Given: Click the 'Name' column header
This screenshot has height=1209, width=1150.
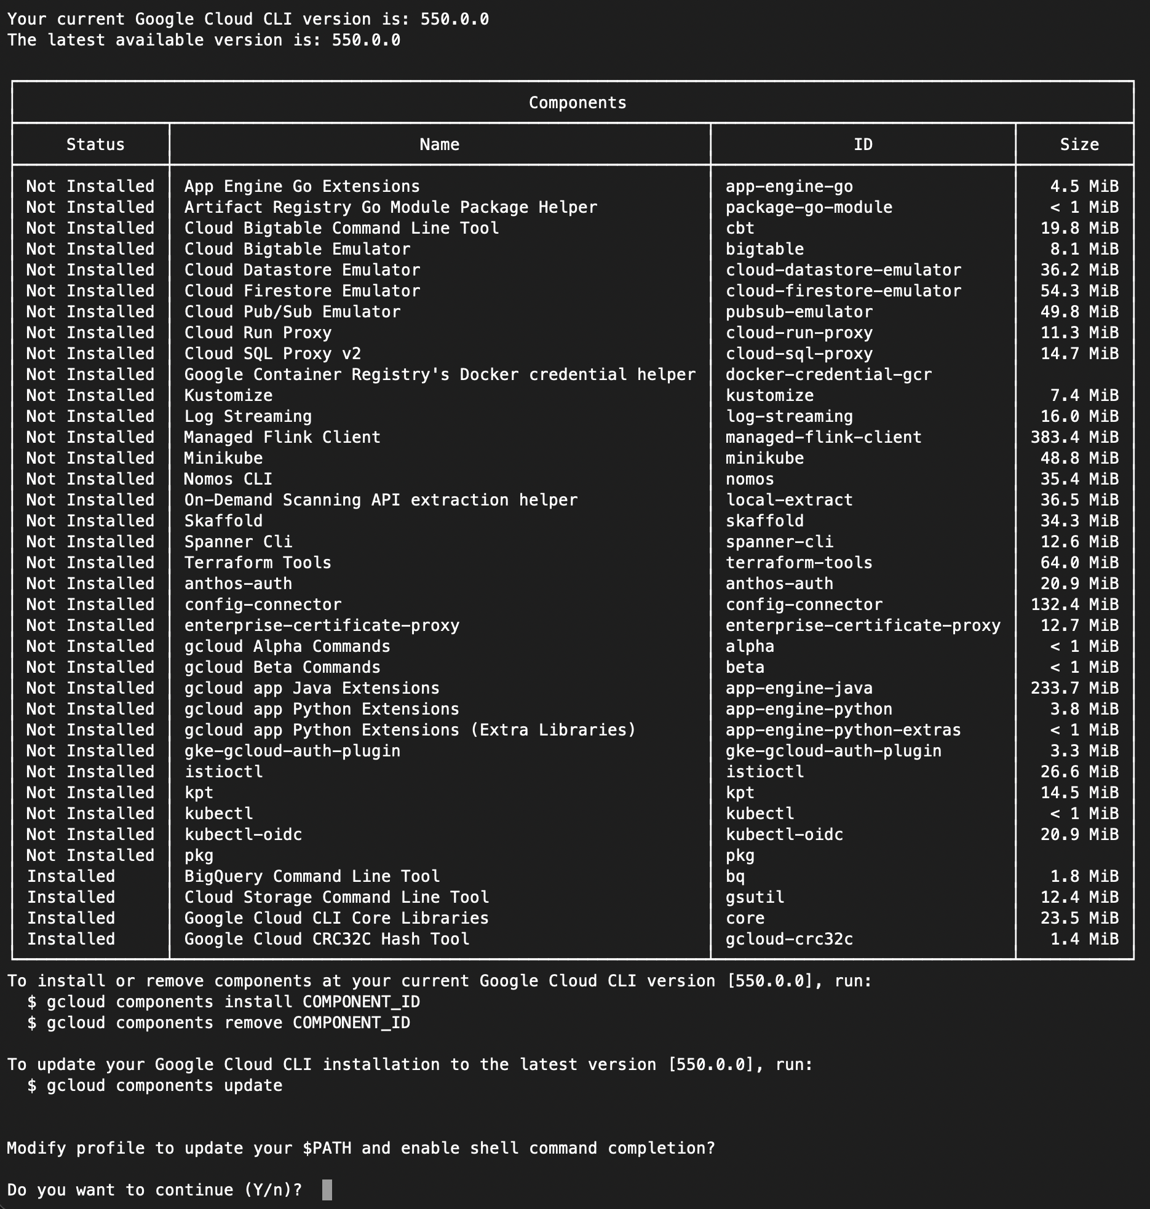Looking at the screenshot, I should coord(439,145).
